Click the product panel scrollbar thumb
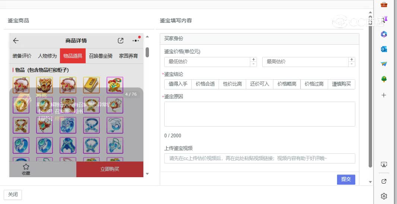This screenshot has height=204, width=397. click(x=147, y=52)
